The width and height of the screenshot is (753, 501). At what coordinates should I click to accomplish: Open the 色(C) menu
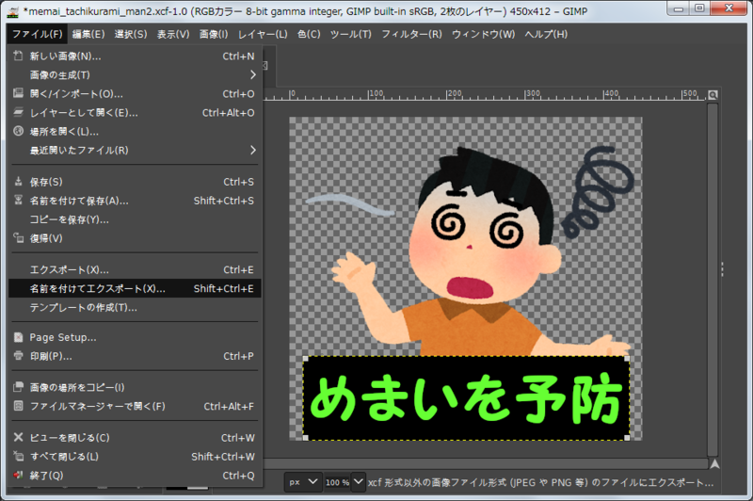click(x=309, y=34)
